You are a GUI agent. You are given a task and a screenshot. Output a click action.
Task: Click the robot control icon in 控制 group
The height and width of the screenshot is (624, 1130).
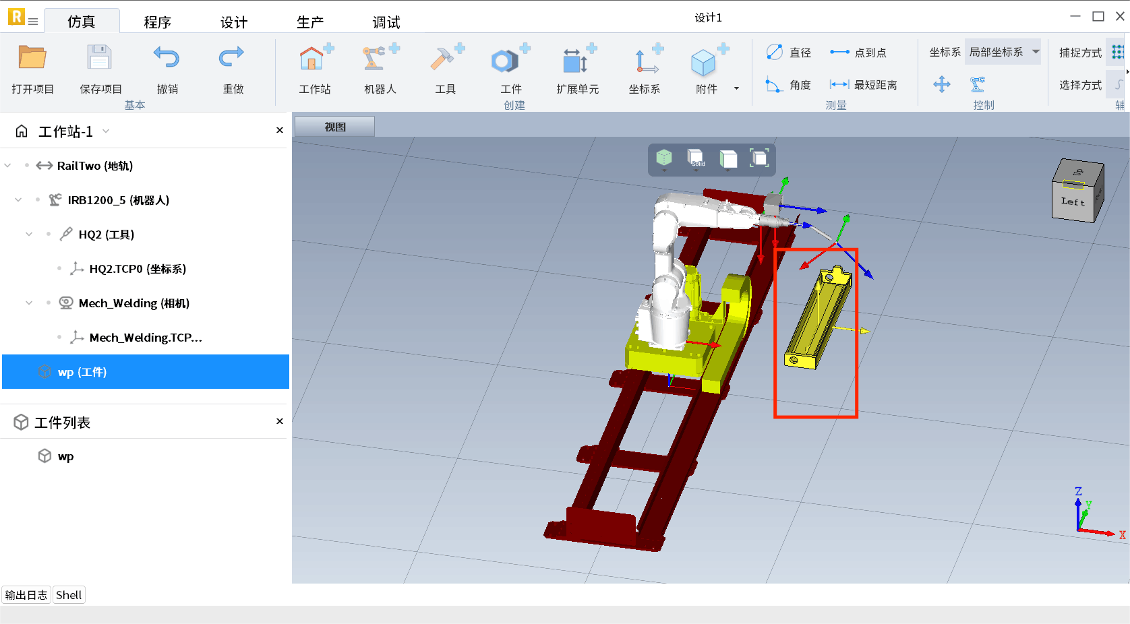[977, 84]
